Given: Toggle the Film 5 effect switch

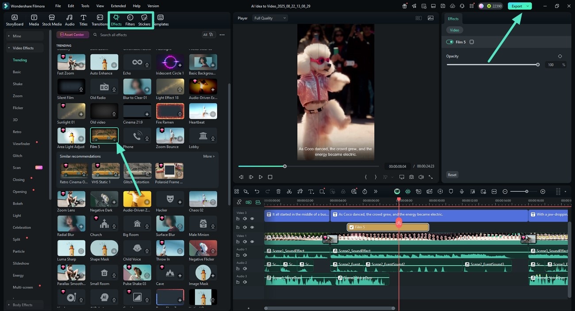Looking at the screenshot, I should (x=450, y=42).
